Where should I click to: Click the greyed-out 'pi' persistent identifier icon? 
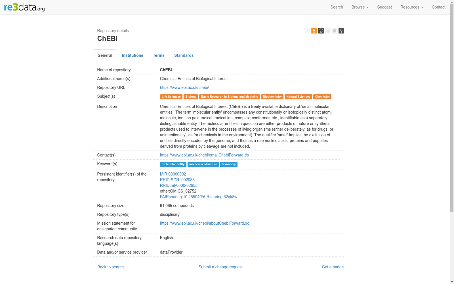[328, 31]
